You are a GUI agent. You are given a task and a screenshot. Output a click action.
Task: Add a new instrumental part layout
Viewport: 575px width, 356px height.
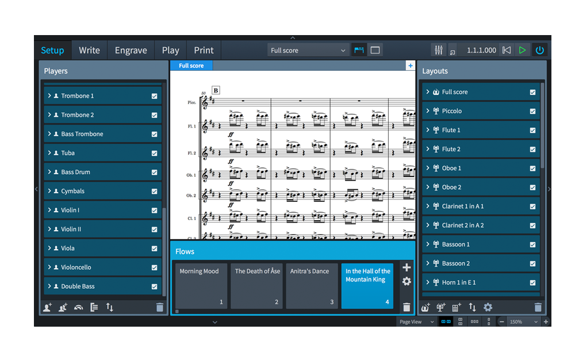[441, 308]
